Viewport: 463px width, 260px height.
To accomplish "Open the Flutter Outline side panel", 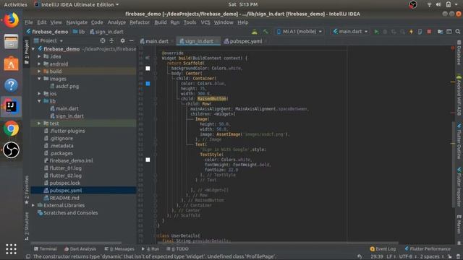I will tap(459, 142).
